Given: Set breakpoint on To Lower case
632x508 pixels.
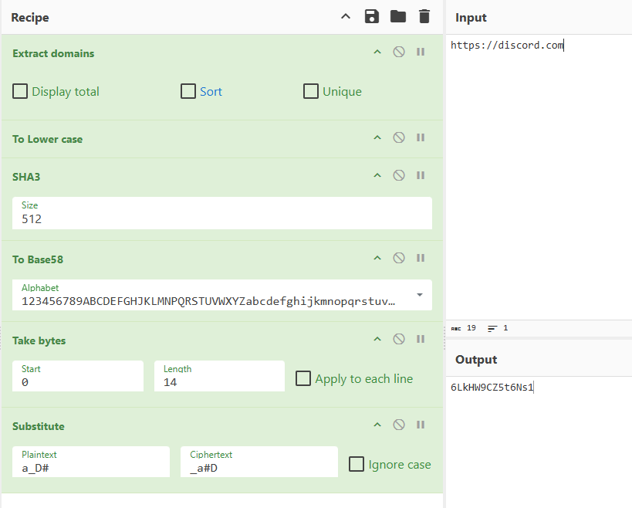Looking at the screenshot, I should pyautogui.click(x=421, y=138).
